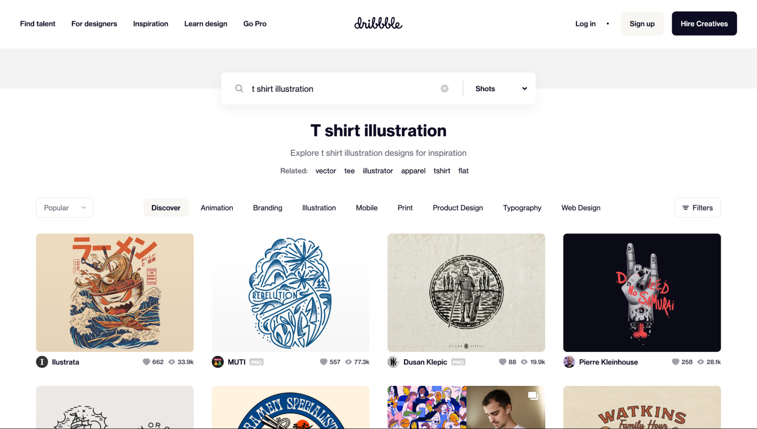Click the Dribbble logo in the header
Screen dimensions: 757x429
point(379,23)
